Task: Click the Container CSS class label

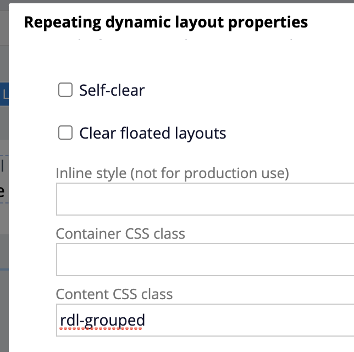Action: [120, 234]
